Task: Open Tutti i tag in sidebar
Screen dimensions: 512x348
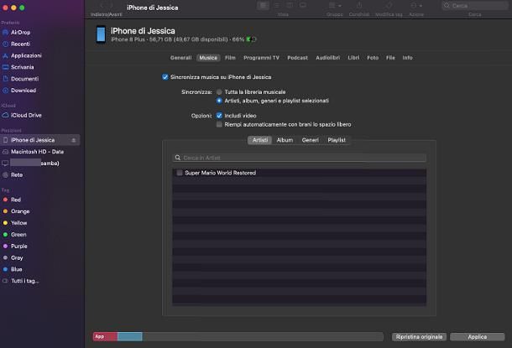Action: coord(25,281)
